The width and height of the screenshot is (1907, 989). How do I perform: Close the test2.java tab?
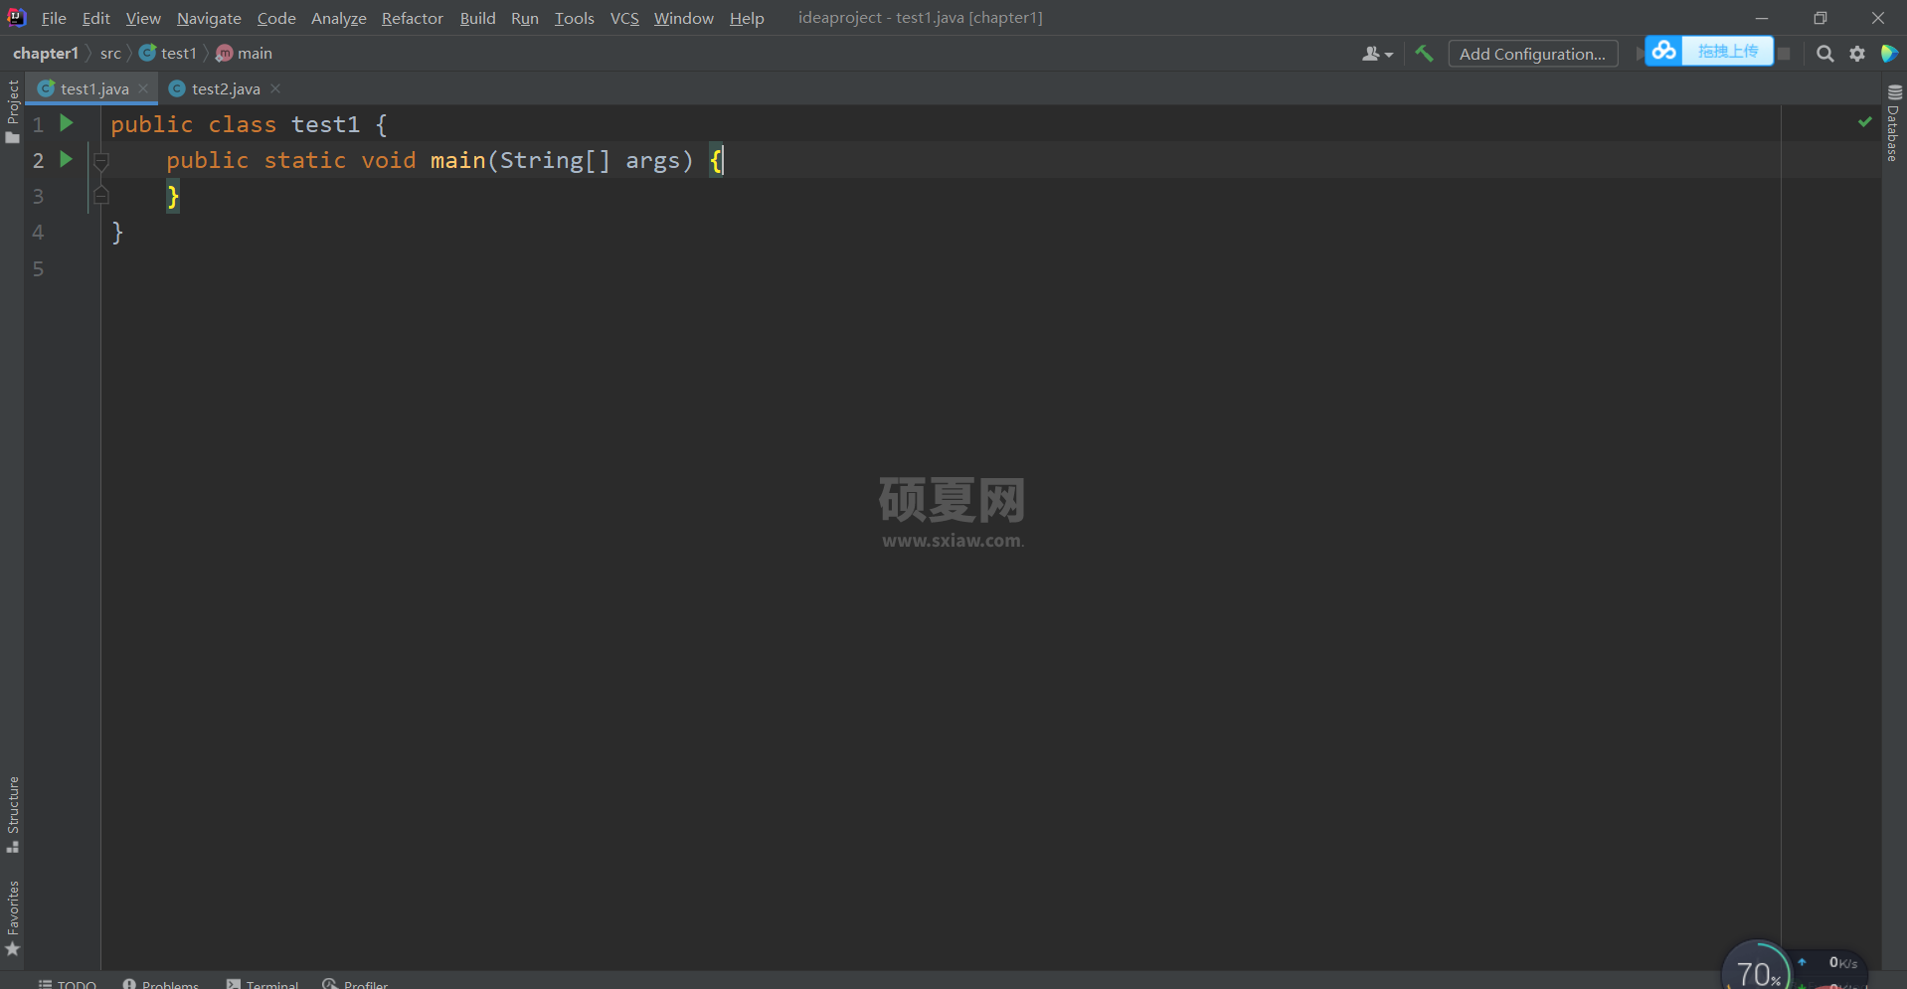[275, 88]
